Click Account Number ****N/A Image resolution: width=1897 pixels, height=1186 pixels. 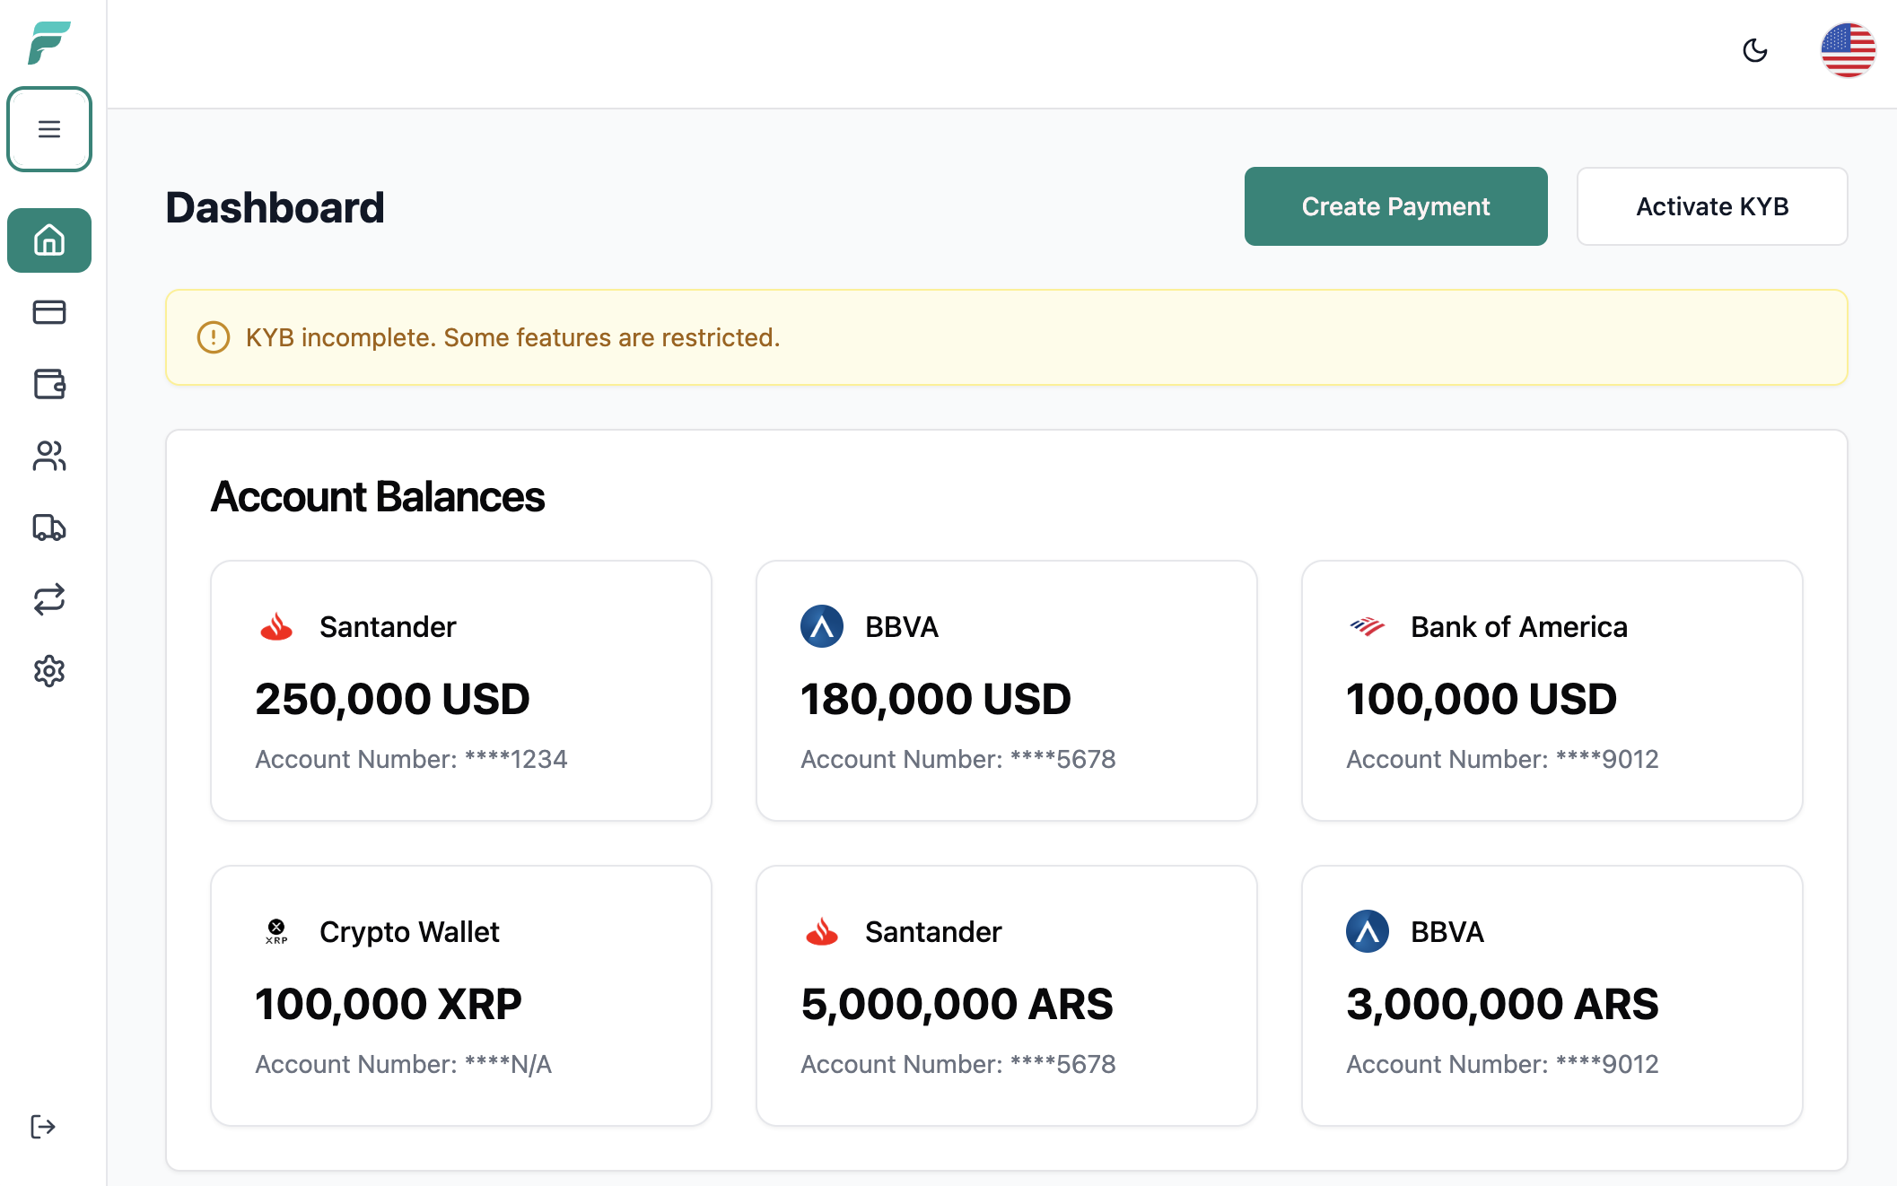coord(403,1064)
